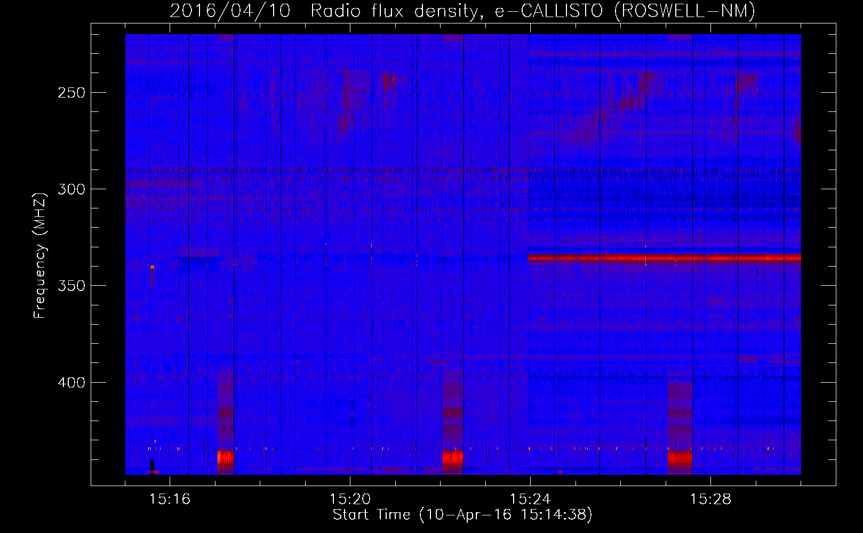The image size is (863, 533).
Task: Click the 400 frequency tick label
Action: pos(71,383)
